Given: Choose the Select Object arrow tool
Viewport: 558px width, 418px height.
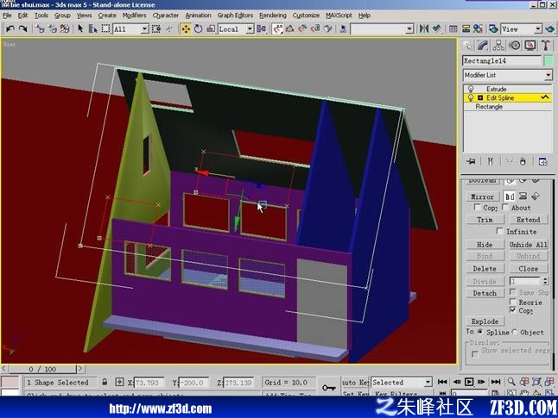Looking at the screenshot, I should coord(80,28).
